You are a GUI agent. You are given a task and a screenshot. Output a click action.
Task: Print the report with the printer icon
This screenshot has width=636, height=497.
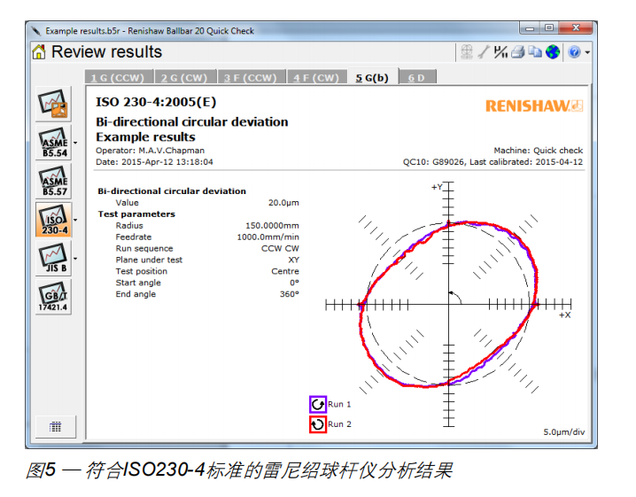(517, 52)
